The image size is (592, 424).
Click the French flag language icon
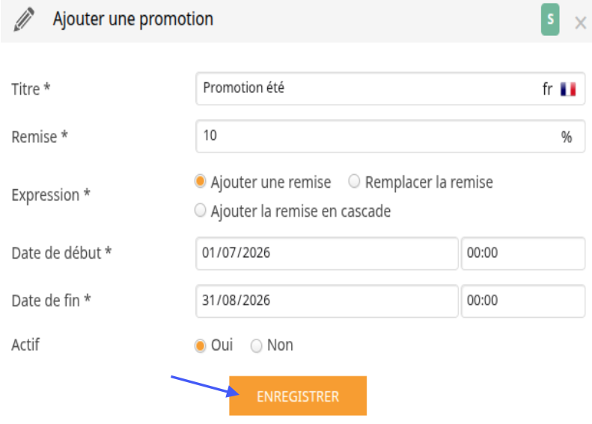[568, 89]
